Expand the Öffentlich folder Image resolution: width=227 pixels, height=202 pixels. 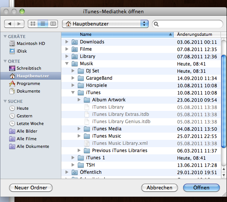(67, 172)
